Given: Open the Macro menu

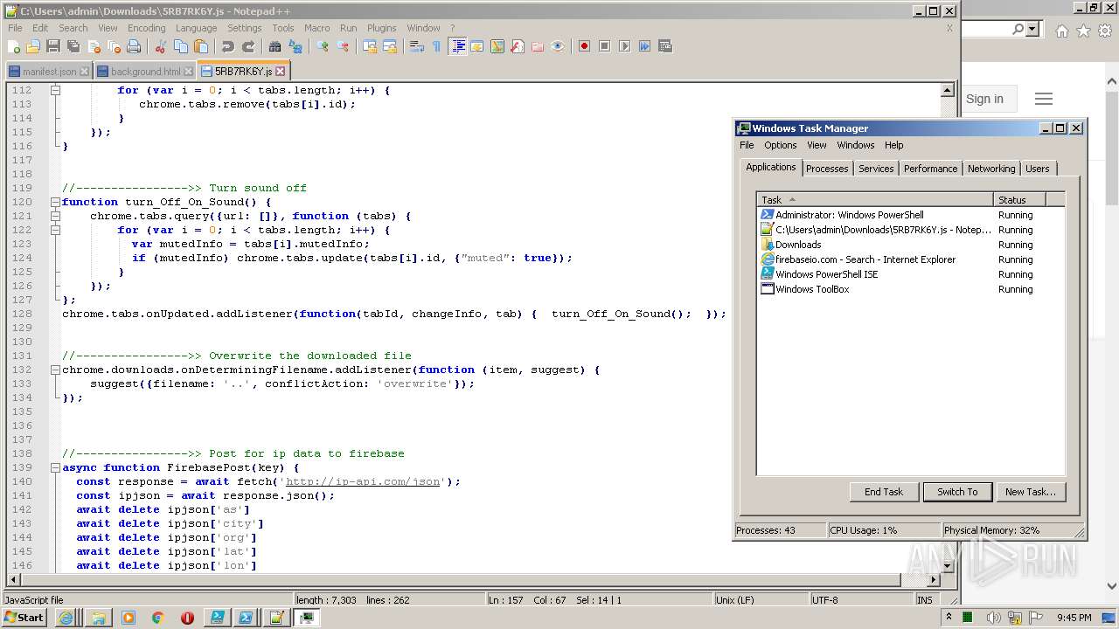Looking at the screenshot, I should [x=316, y=28].
